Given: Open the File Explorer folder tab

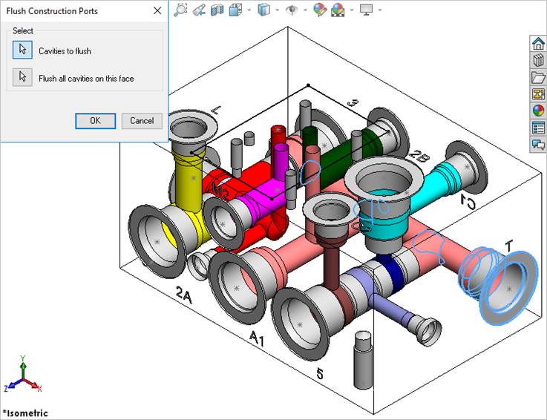Looking at the screenshot, I should [x=538, y=77].
